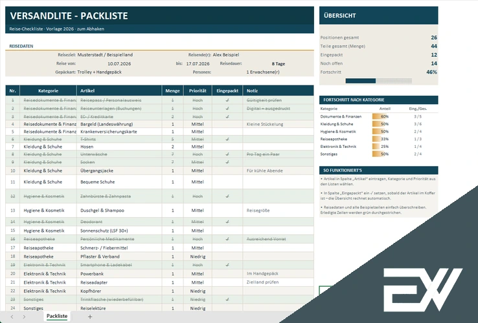Toggle checkmark for Deodorant row

pyautogui.click(x=227, y=222)
